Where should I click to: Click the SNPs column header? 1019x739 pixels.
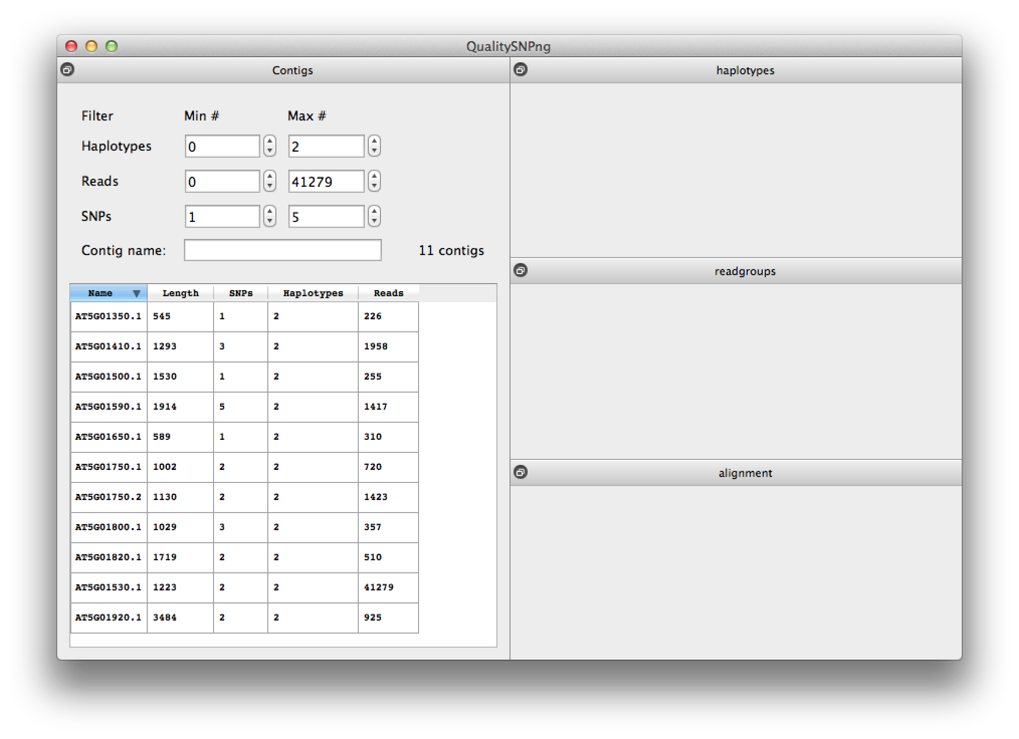point(241,293)
